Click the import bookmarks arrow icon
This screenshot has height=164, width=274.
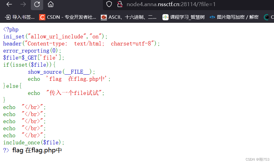8,17
